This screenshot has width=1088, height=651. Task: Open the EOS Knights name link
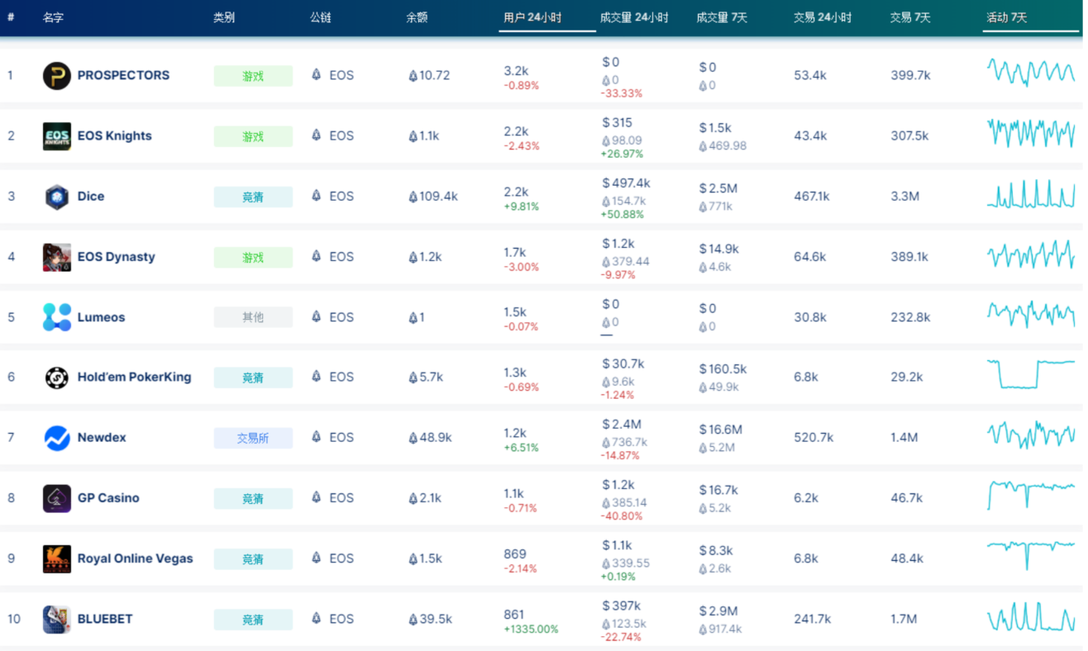115,136
